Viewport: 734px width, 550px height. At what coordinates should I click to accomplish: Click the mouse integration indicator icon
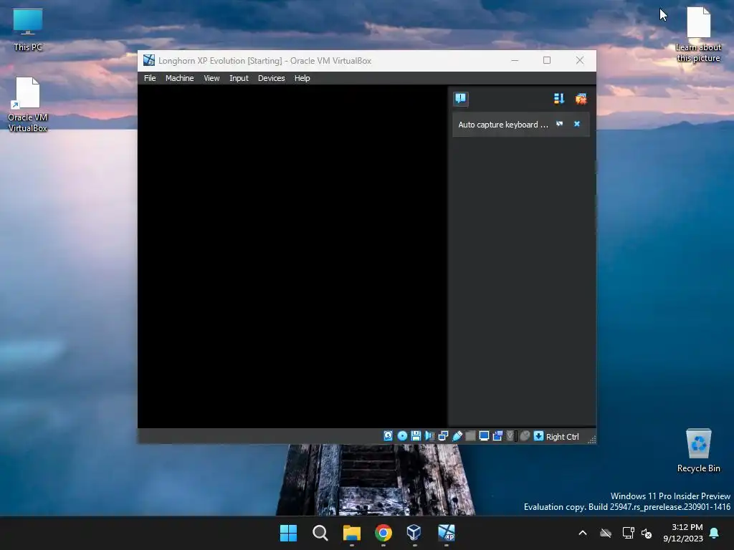[525, 436]
